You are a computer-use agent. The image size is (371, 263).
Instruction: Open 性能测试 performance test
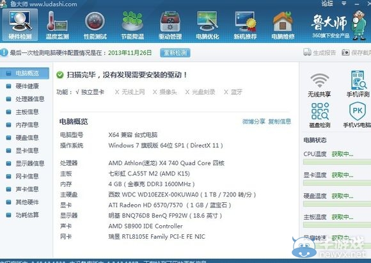tap(95, 25)
